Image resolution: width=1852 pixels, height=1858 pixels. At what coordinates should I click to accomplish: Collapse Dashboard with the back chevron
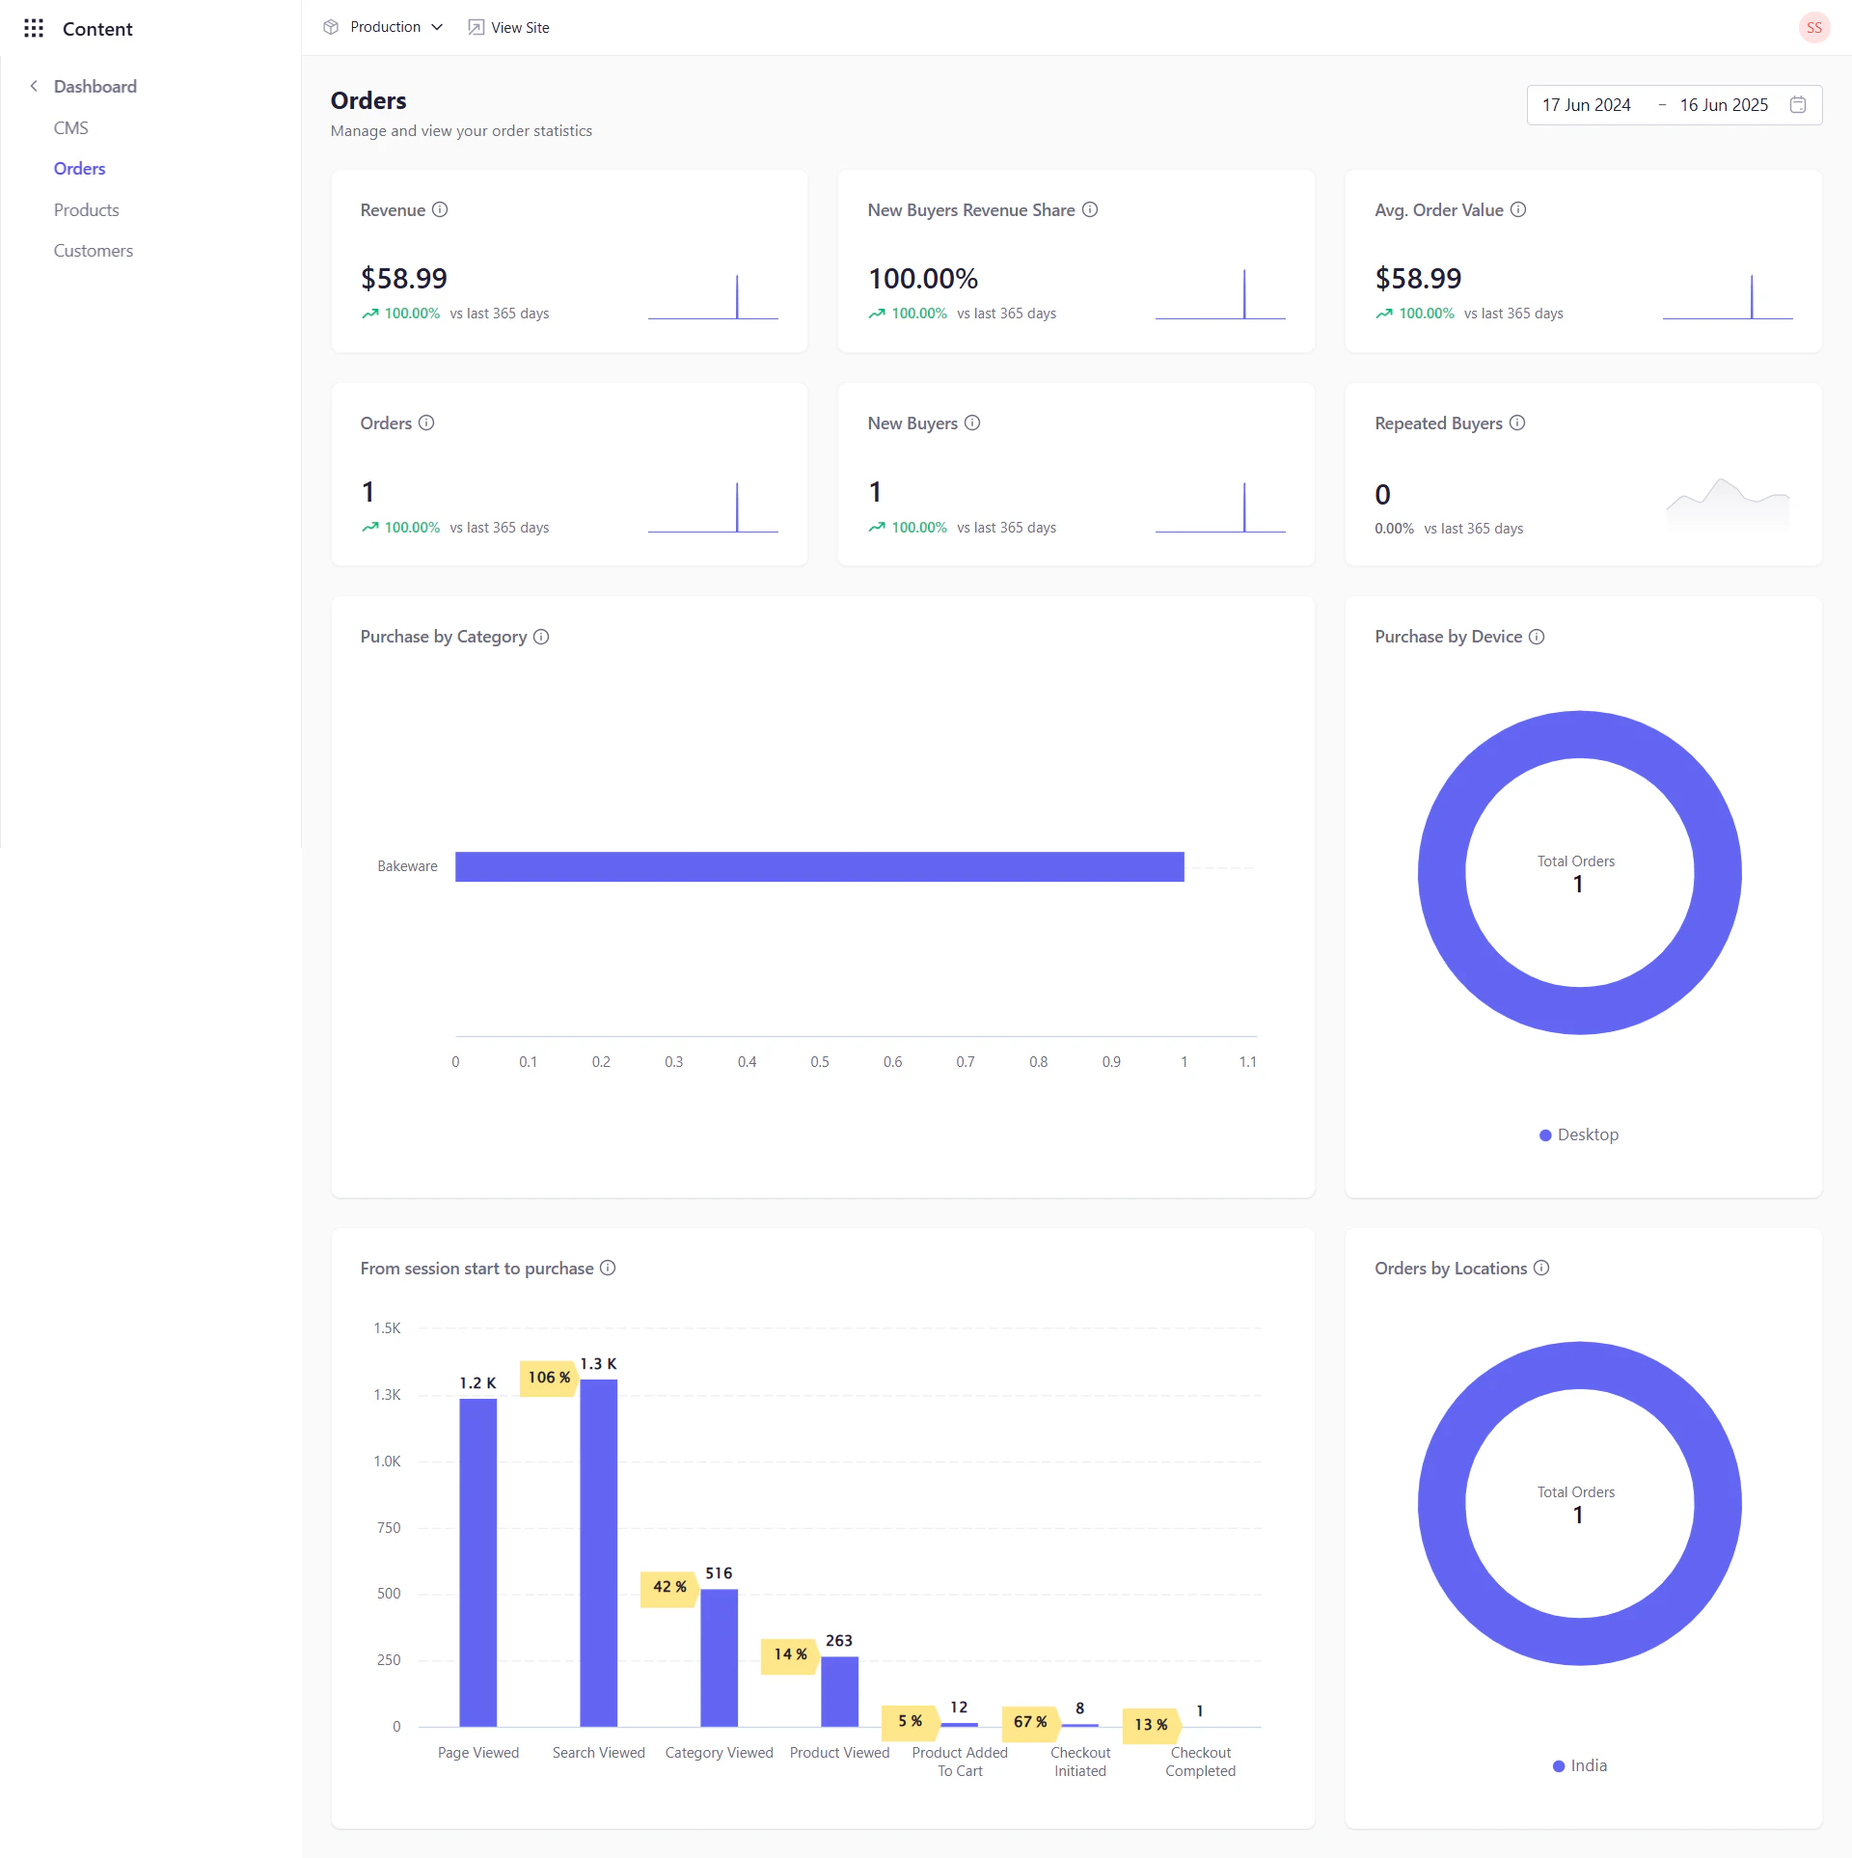click(x=34, y=86)
